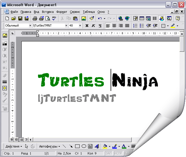The width and height of the screenshot is (186, 157).
Task: Toggle the drawing toolbar icon
Action: pyautogui.click(x=162, y=18)
